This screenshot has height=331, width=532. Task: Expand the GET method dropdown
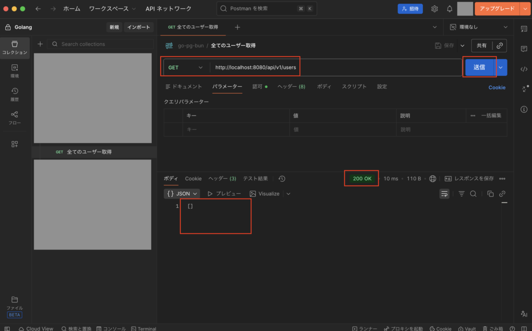point(185,68)
